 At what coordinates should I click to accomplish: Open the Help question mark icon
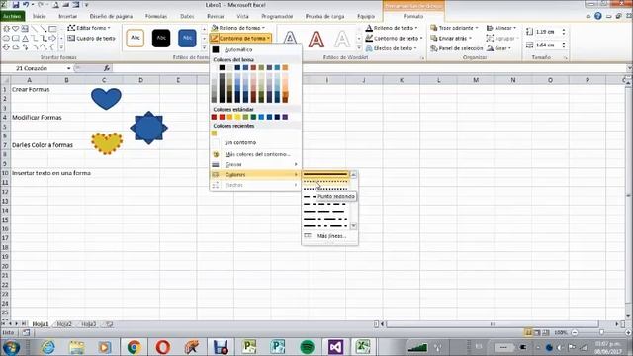tap(597, 16)
